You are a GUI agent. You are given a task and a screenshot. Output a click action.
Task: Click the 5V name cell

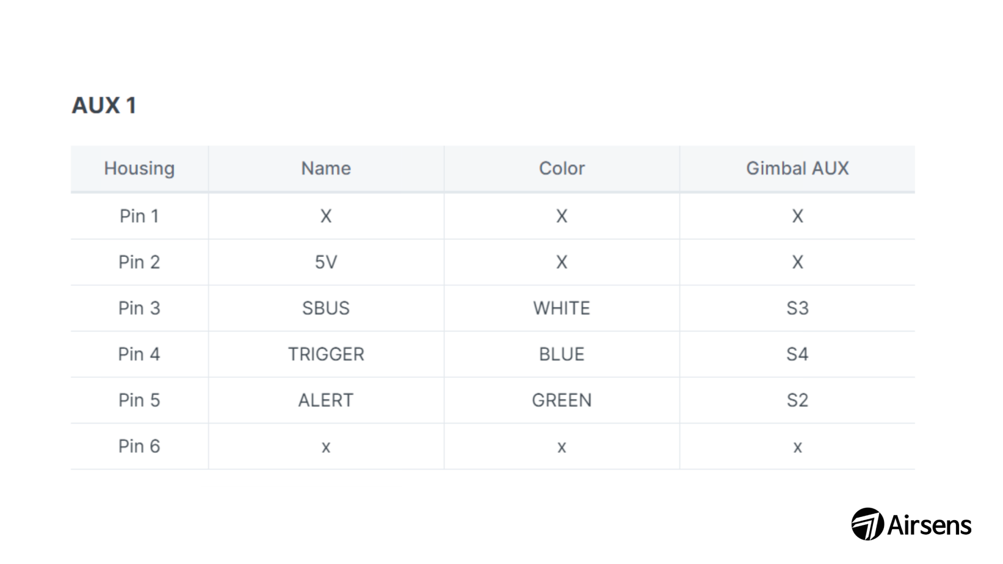326,262
